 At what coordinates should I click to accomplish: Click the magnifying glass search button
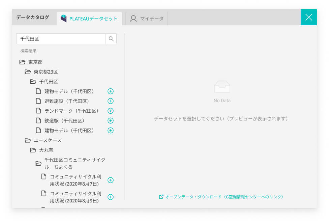click(111, 39)
